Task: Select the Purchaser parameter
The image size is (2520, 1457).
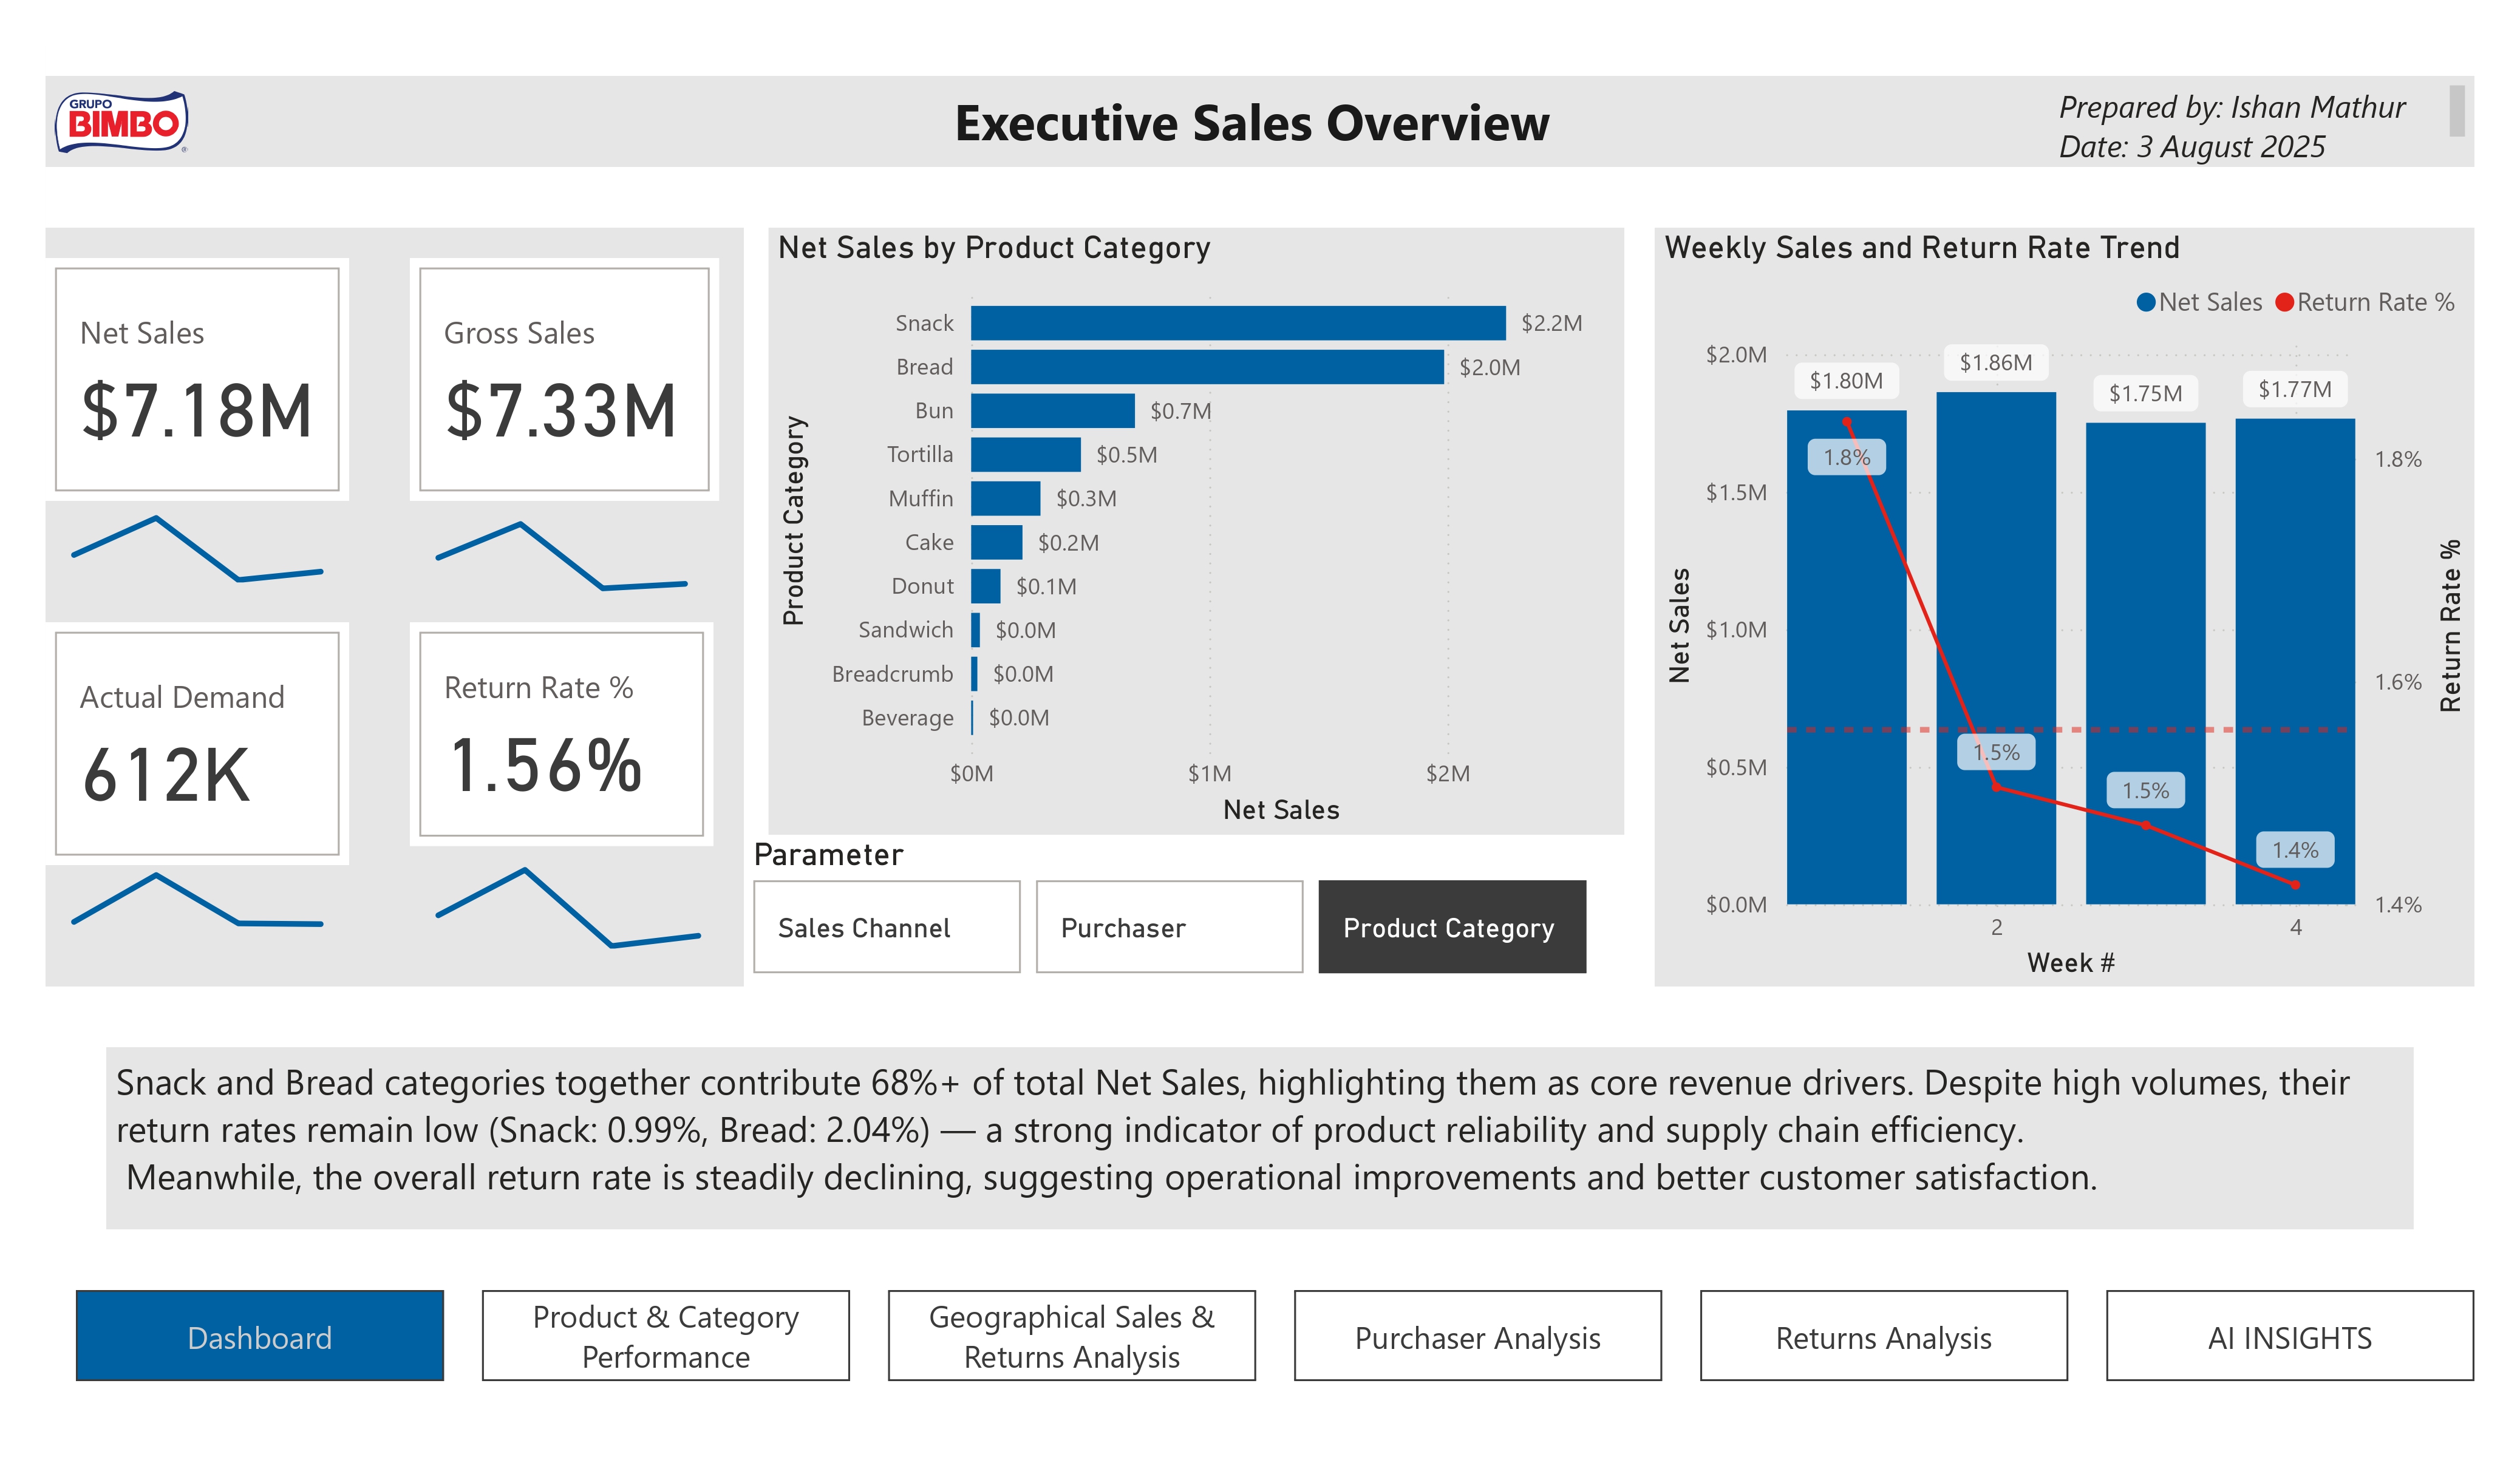Action: point(1170,927)
